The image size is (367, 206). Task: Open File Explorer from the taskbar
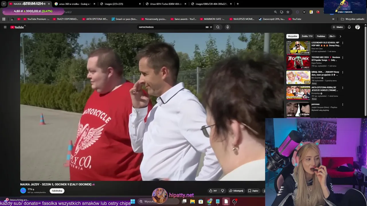192,201
